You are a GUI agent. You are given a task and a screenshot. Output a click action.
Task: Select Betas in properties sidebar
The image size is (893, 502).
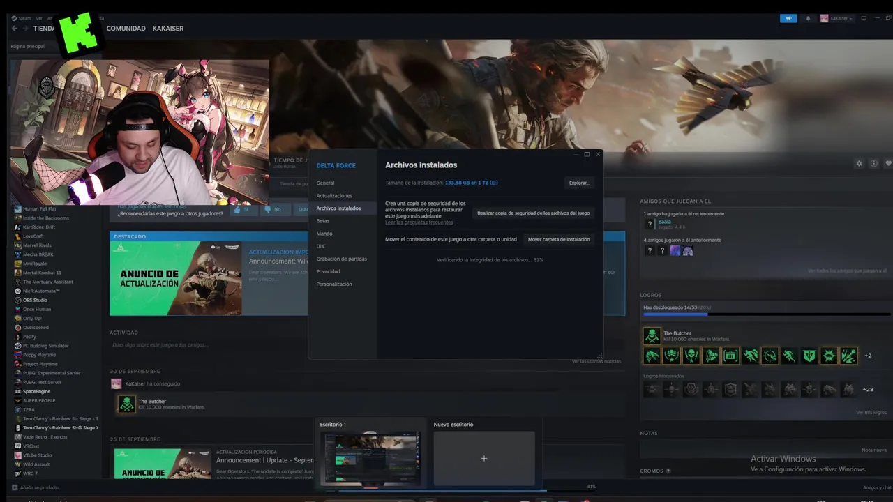pyautogui.click(x=322, y=221)
